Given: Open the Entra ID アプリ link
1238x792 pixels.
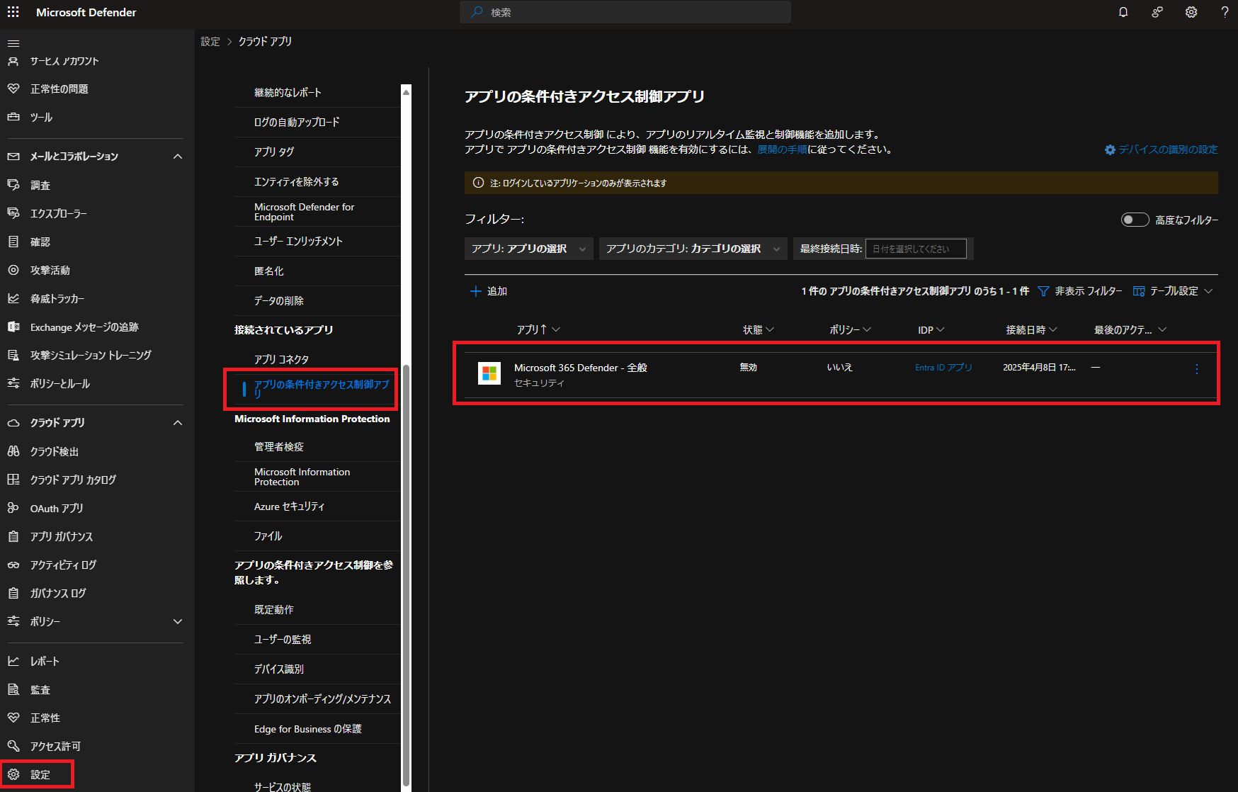Looking at the screenshot, I should tap(943, 368).
